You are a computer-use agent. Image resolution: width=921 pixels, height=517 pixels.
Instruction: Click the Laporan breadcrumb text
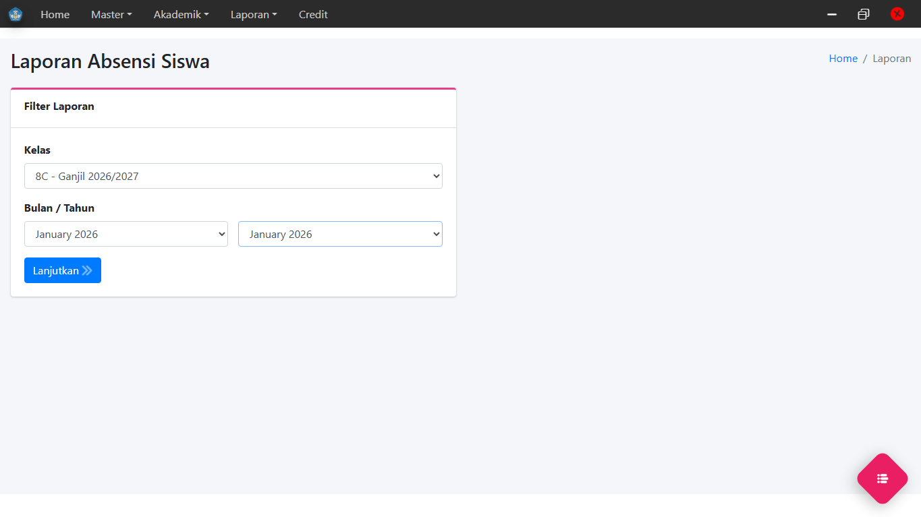[x=891, y=59]
